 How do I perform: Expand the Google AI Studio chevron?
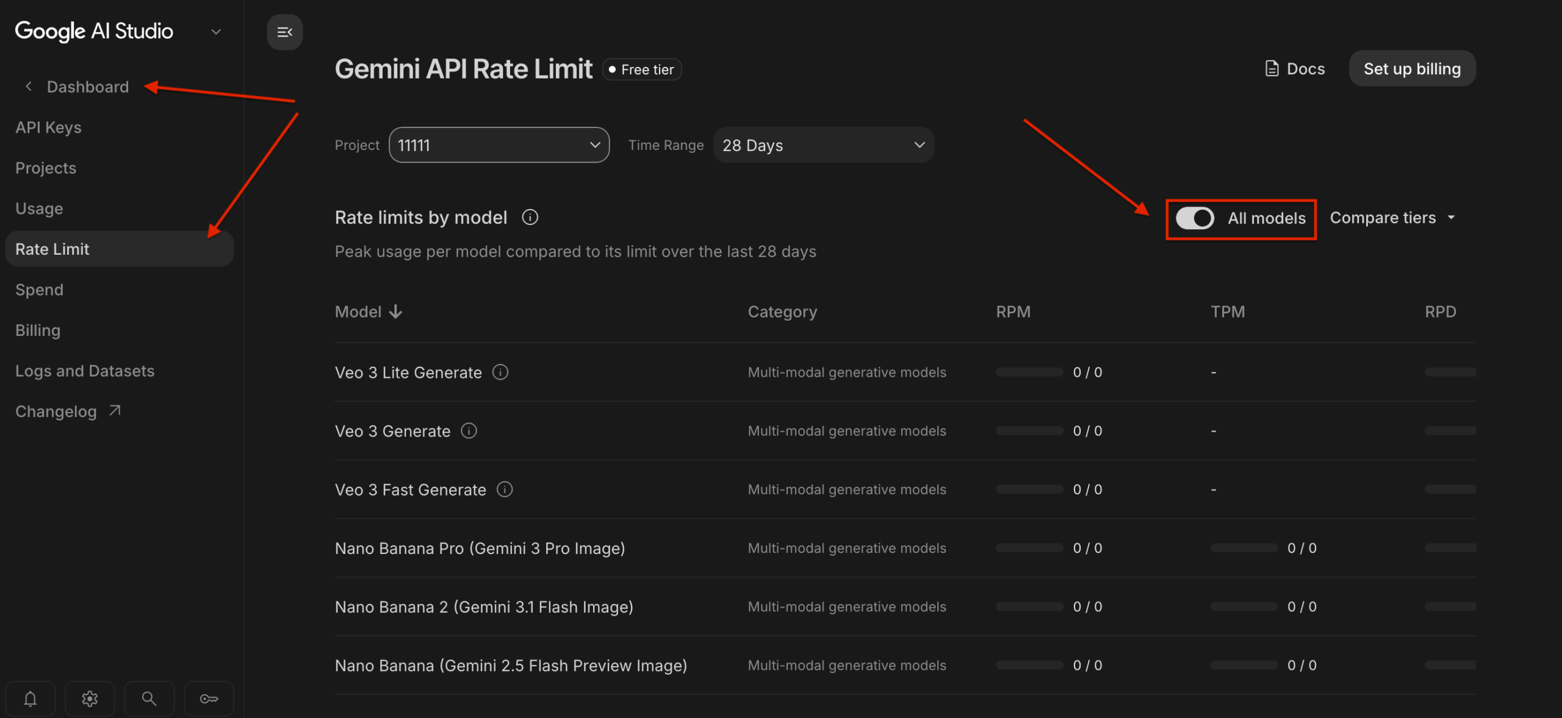216,32
